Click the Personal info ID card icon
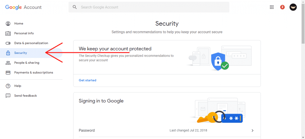This screenshot has height=139, width=305. point(8,33)
